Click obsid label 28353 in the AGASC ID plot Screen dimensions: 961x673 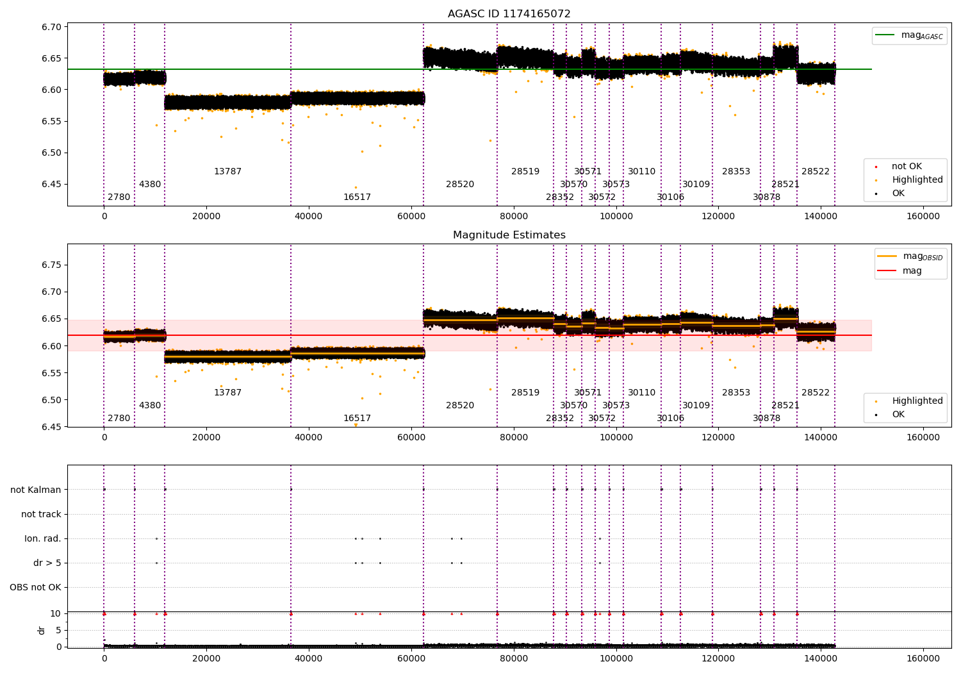pyautogui.click(x=736, y=172)
